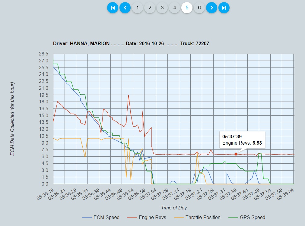Click the 05:37:39 Engine Revs tooltip

pyautogui.click(x=242, y=140)
